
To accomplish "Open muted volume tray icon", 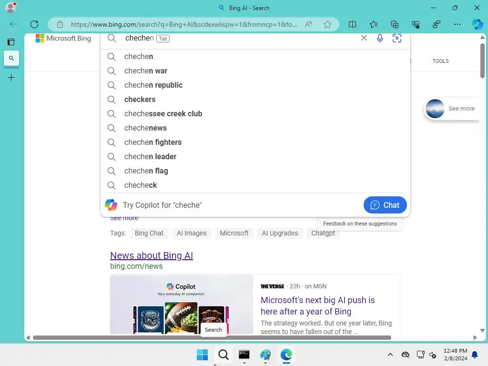I will 433,355.
